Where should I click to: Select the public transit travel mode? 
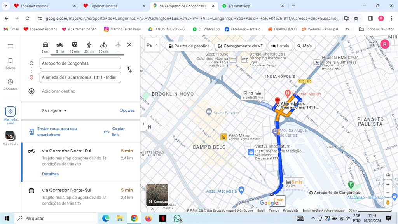(74, 45)
